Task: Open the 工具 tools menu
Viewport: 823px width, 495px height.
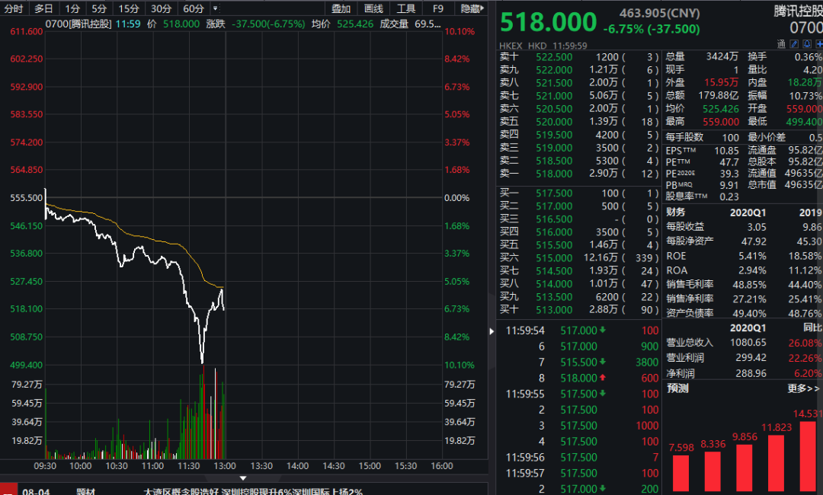Action: pos(406,9)
